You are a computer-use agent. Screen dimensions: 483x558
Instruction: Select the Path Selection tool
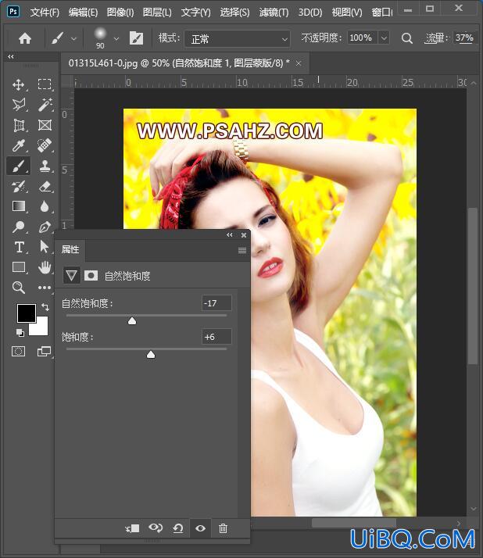click(44, 247)
